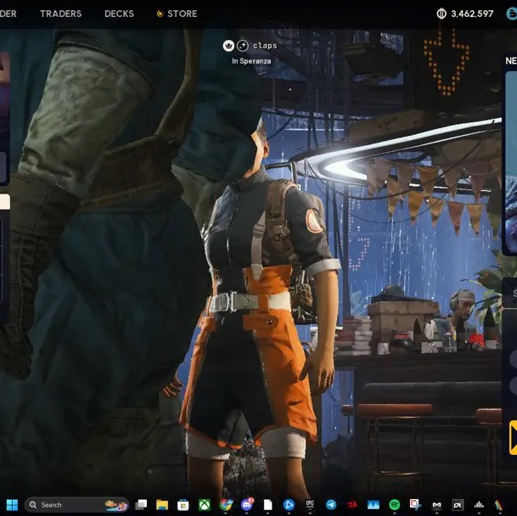
Task: Open the Windows Start menu
Action: 12,504
